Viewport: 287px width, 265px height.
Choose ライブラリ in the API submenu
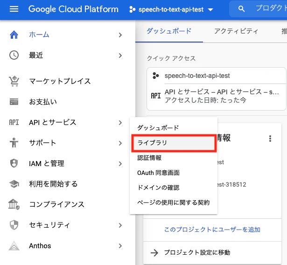tap(174, 143)
